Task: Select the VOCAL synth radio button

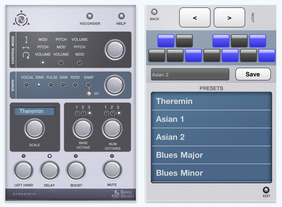Action: (x=27, y=85)
